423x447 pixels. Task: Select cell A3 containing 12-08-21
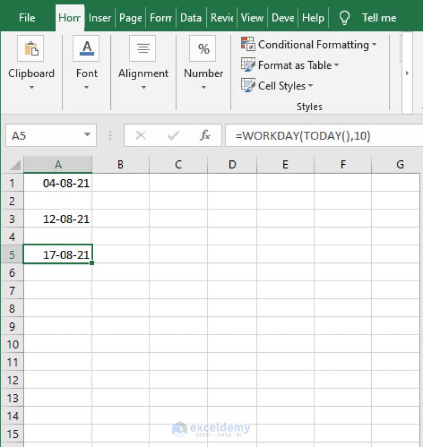coord(58,218)
